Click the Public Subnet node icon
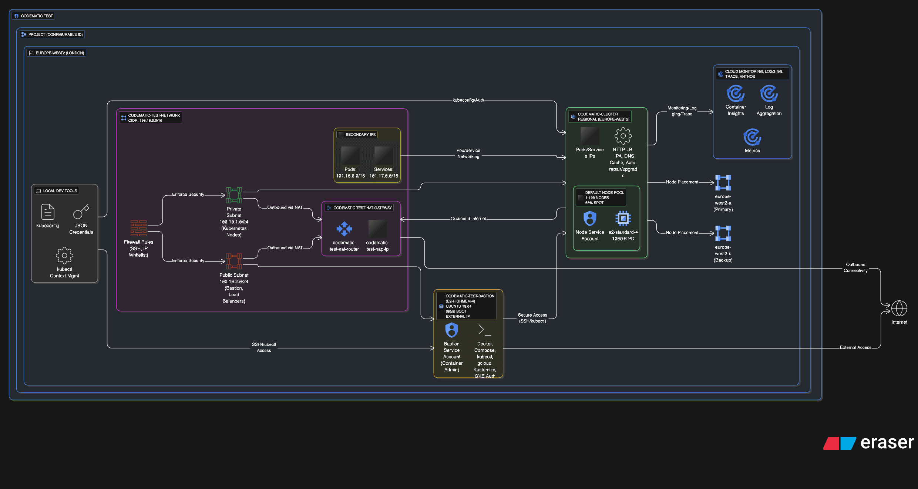 pos(234,261)
